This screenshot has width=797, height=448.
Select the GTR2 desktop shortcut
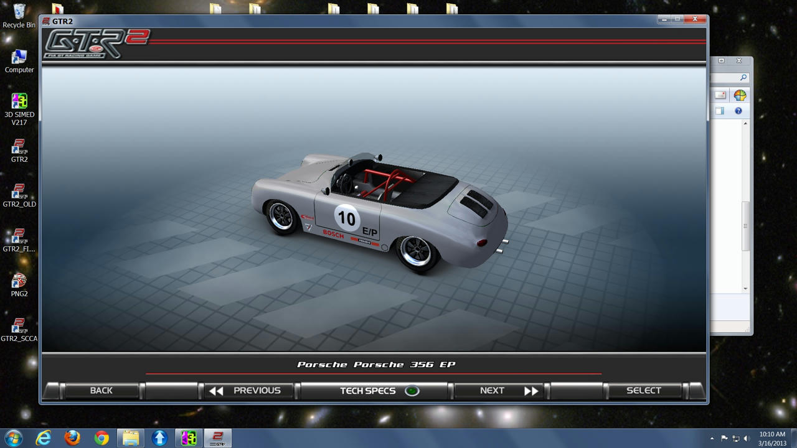19,151
